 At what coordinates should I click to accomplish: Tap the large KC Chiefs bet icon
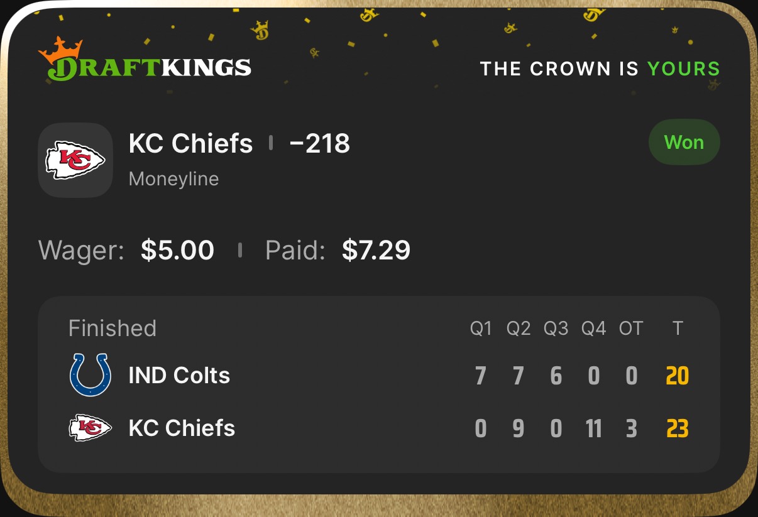click(x=75, y=160)
